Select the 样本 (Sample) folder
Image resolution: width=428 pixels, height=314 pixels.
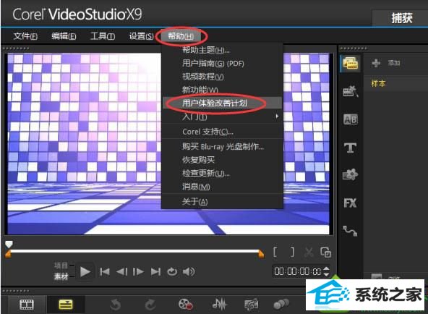pos(378,83)
